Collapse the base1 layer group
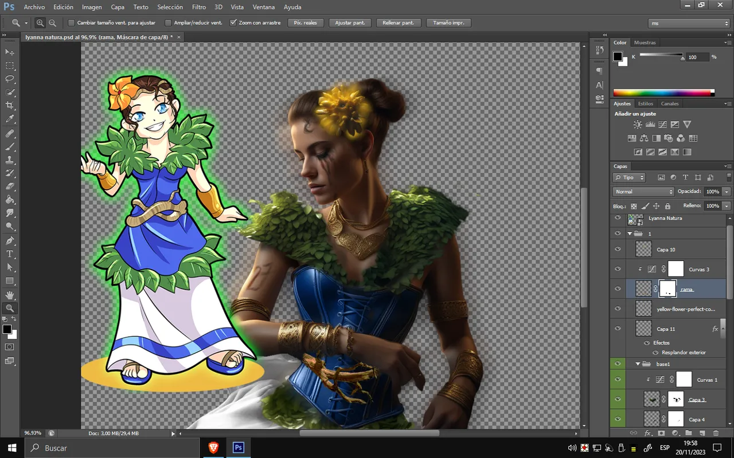The image size is (734, 458). pos(638,364)
